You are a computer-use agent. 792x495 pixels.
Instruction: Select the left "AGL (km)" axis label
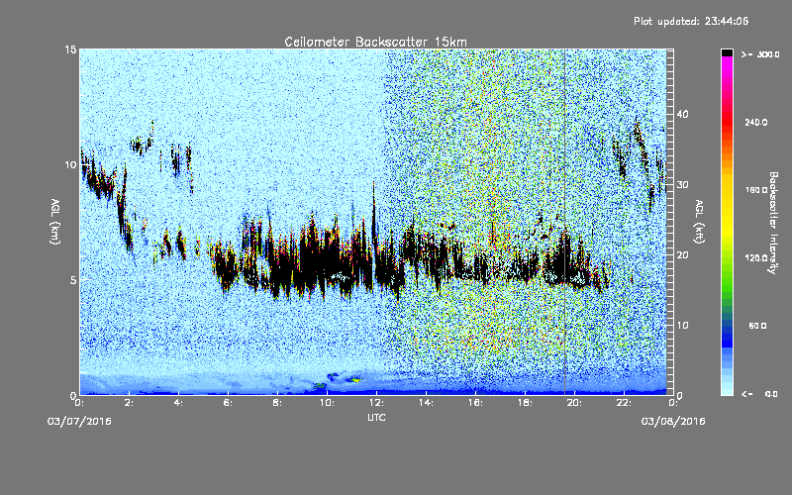click(x=55, y=221)
